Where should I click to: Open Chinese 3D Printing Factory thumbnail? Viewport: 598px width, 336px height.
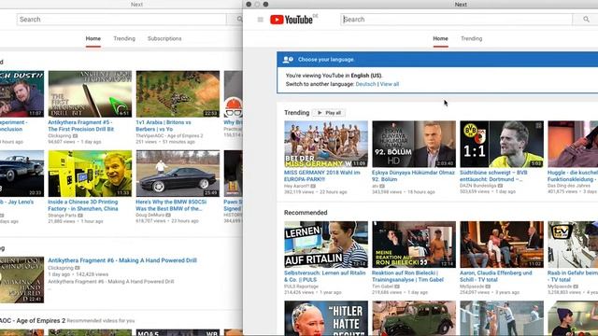[x=90, y=174]
